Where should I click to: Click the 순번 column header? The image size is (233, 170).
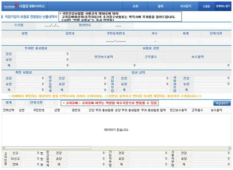click(22, 110)
